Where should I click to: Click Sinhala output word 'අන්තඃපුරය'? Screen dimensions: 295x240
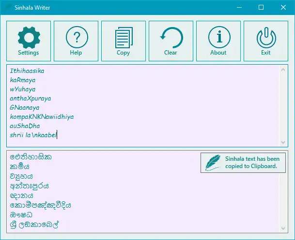pyautogui.click(x=29, y=186)
